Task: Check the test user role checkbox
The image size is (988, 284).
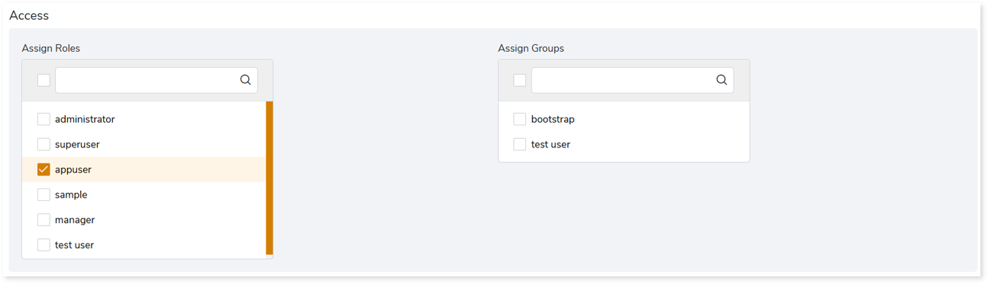Action: point(44,245)
